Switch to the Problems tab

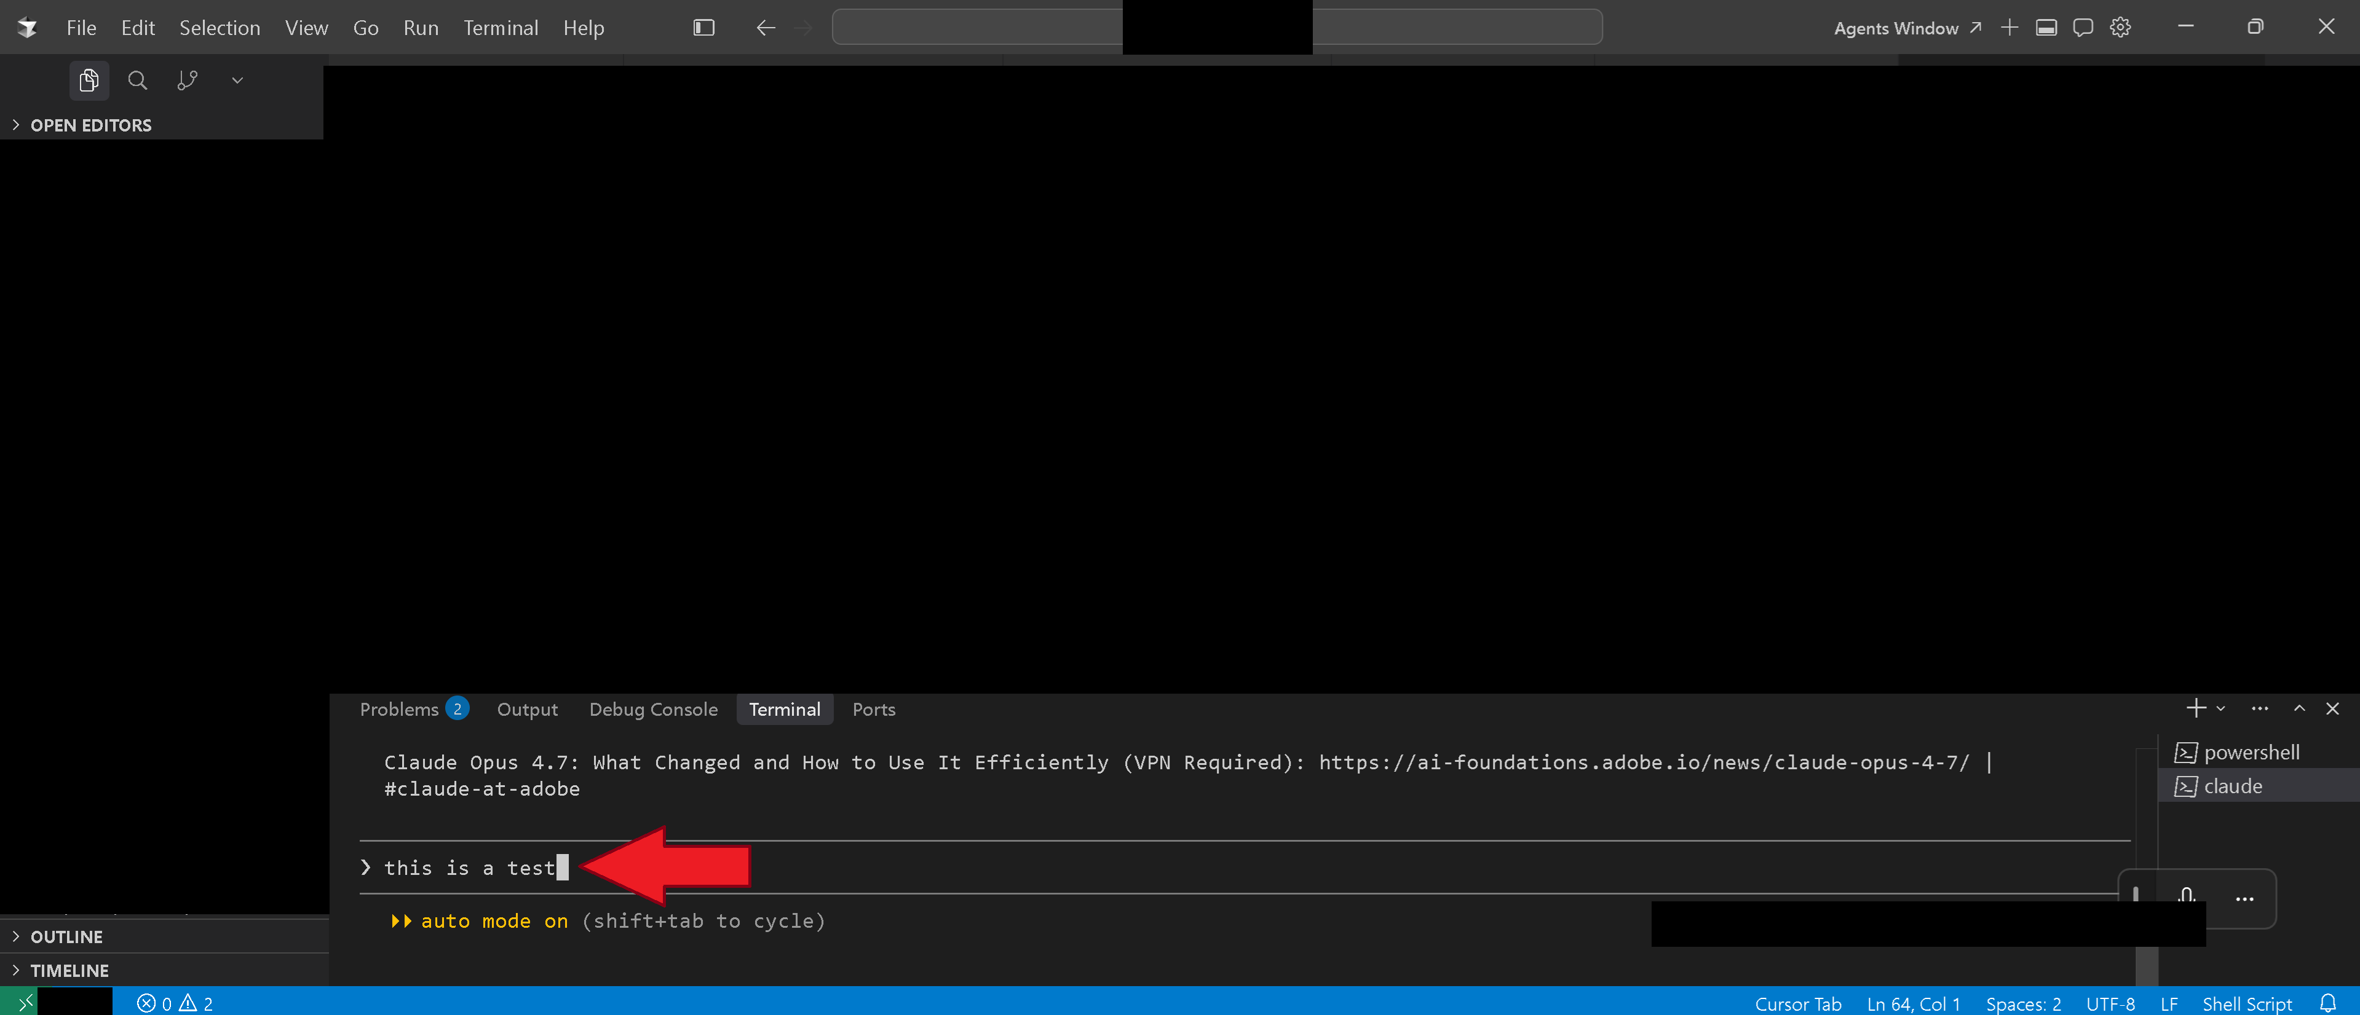pyautogui.click(x=414, y=709)
